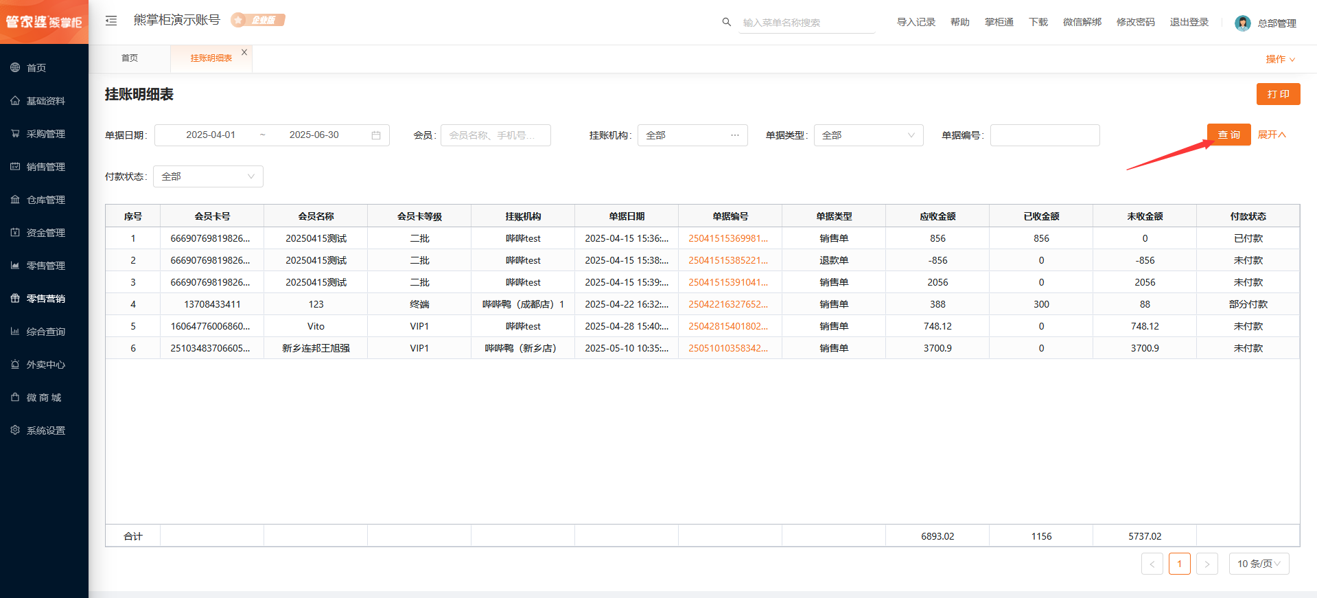1317x598 pixels.
Task: Click the 零售营销 gift icon in sidebar
Action: click(x=15, y=298)
